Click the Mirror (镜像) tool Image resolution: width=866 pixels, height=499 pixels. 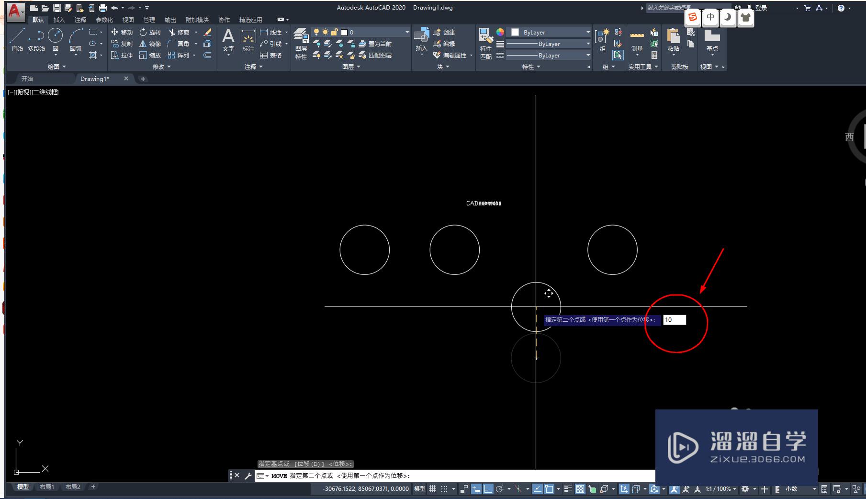tap(150, 44)
